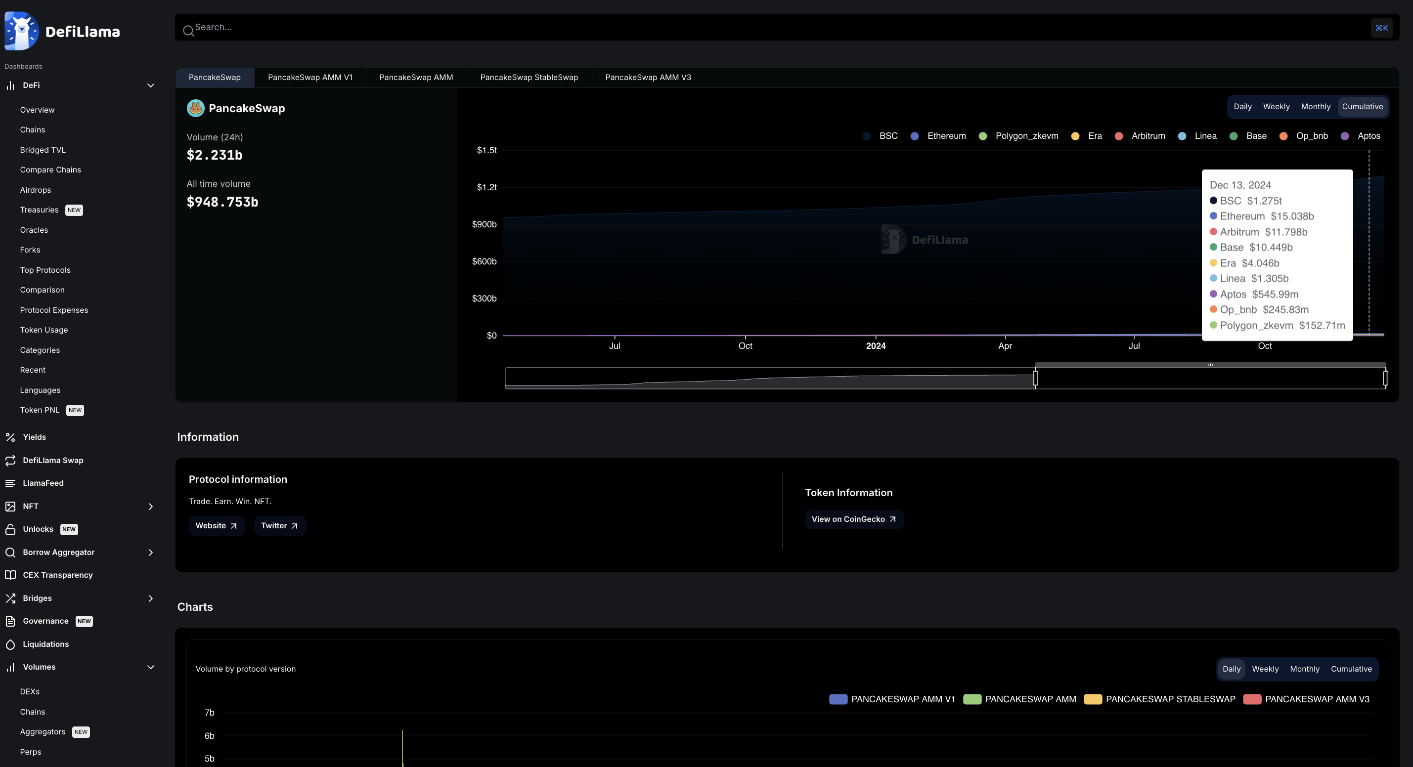Select the Liquidations sidebar icon

[x=10, y=643]
